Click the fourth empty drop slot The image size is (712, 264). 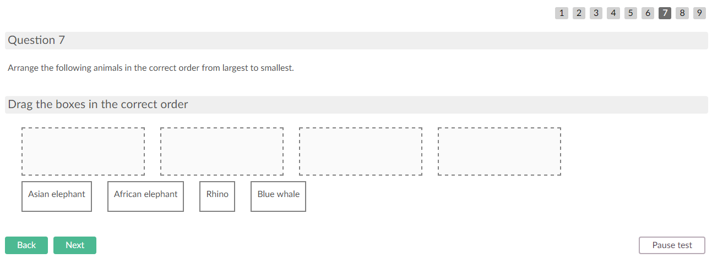pyautogui.click(x=499, y=151)
